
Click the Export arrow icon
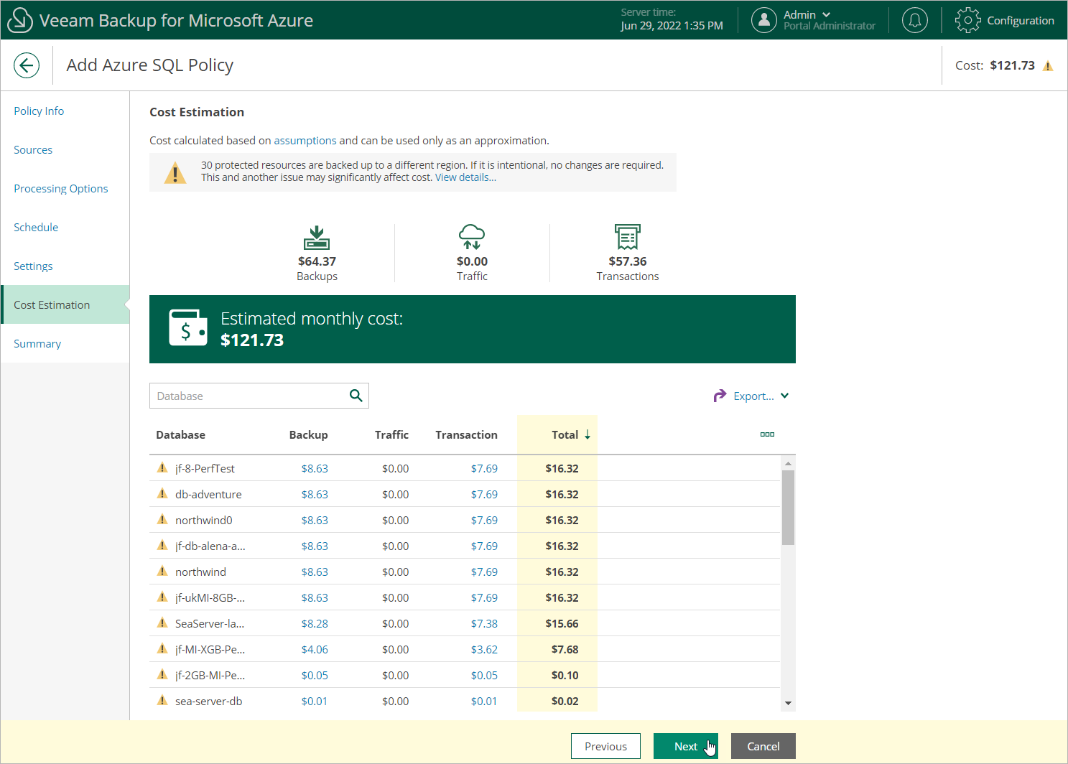(720, 396)
